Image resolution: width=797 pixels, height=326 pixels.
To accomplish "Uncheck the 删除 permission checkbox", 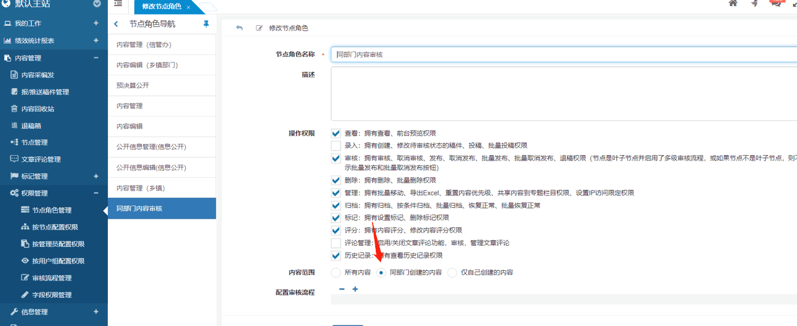I will point(335,180).
